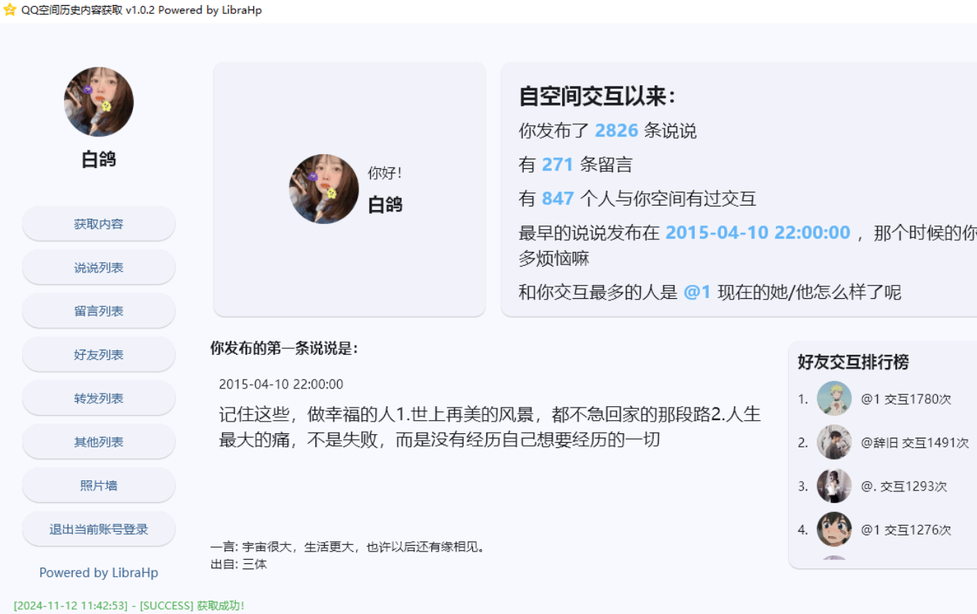Click the sidebar profile avatar above 白鸽
The height and width of the screenshot is (614, 977).
[98, 101]
